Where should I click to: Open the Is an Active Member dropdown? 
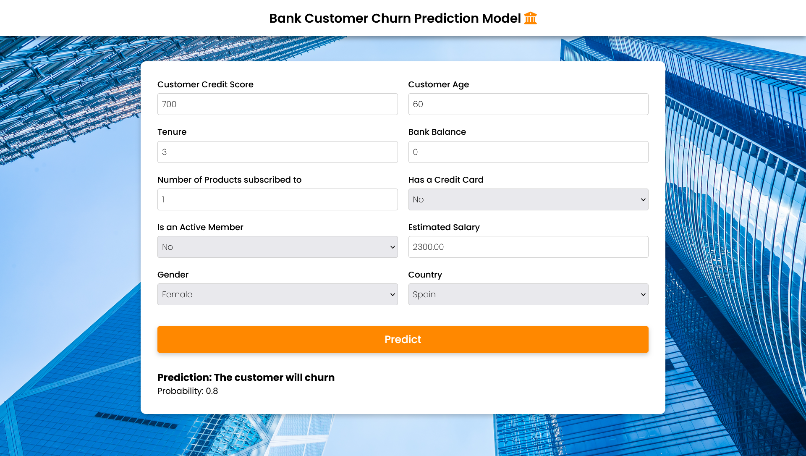coord(277,247)
